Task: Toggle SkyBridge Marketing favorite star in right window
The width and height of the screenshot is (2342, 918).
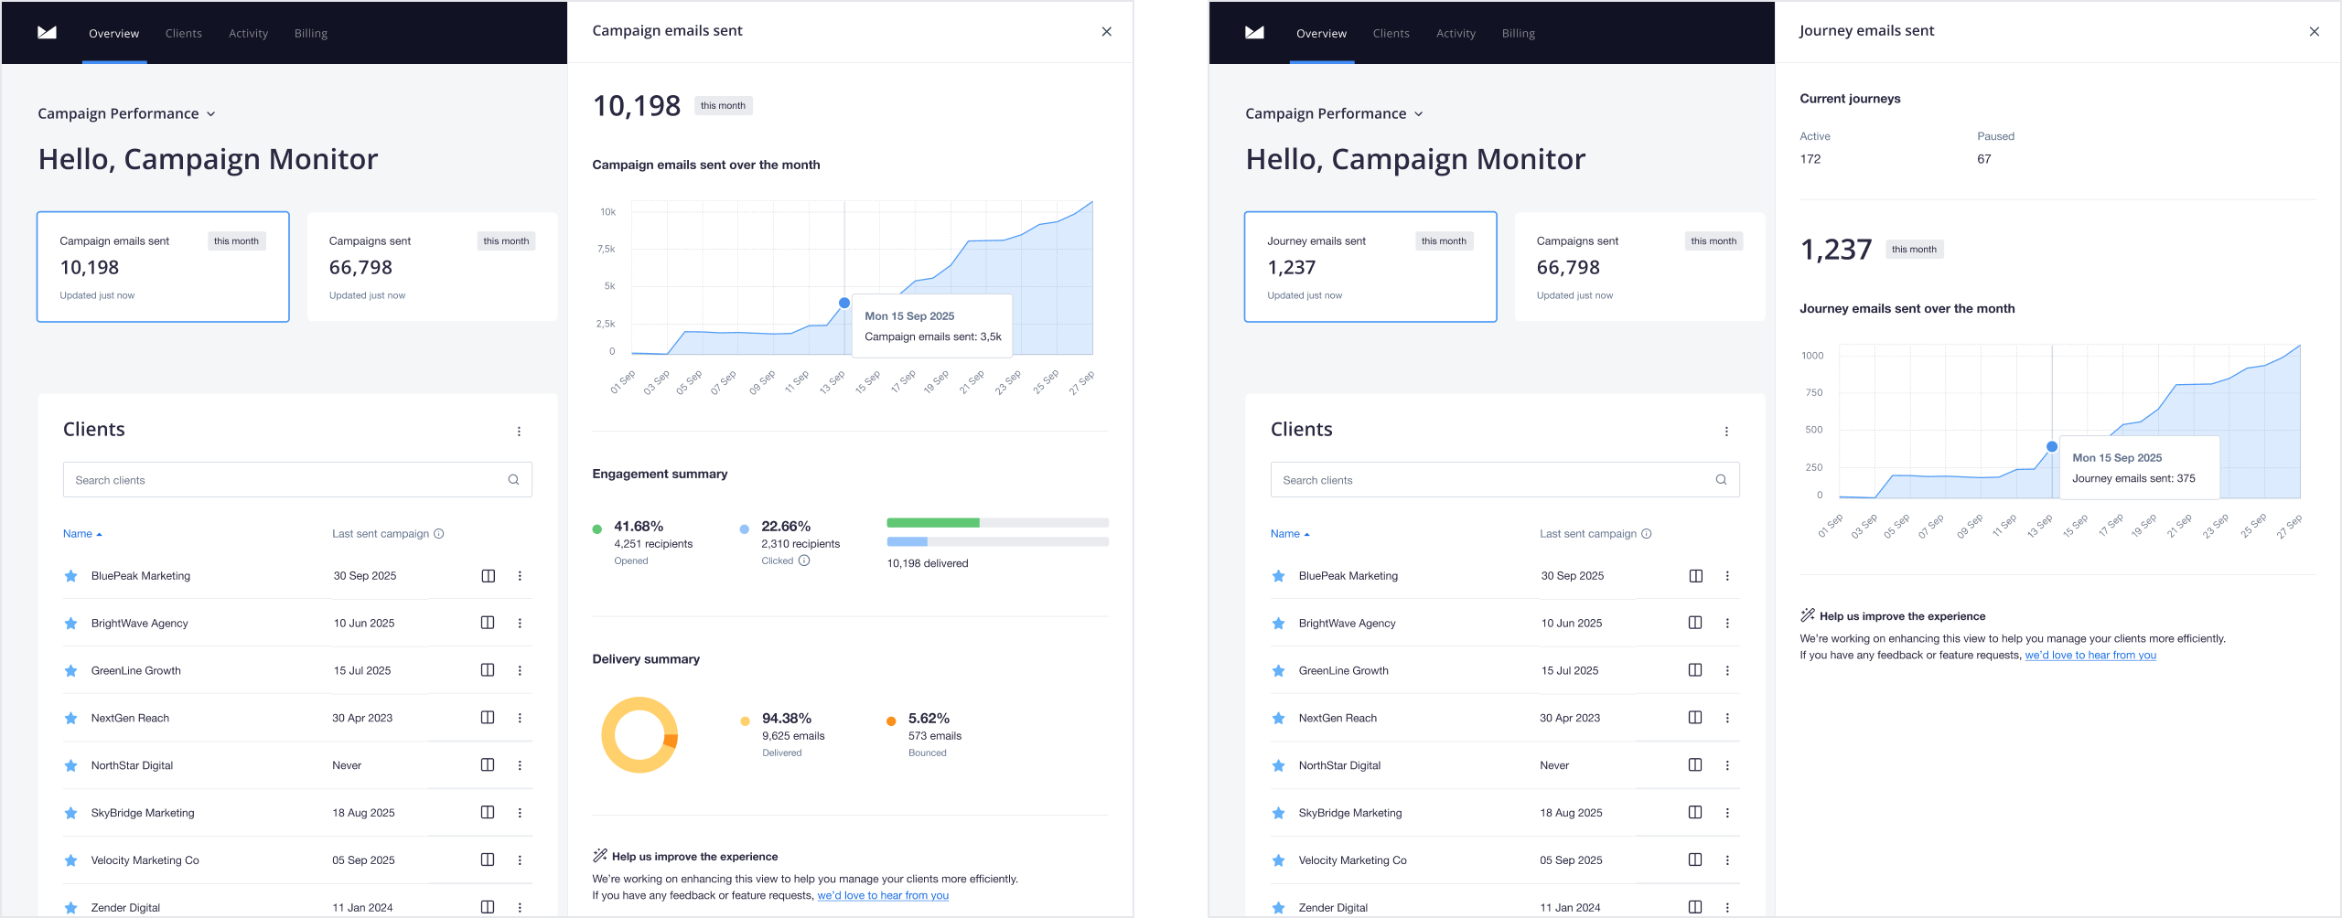Action: [1278, 813]
